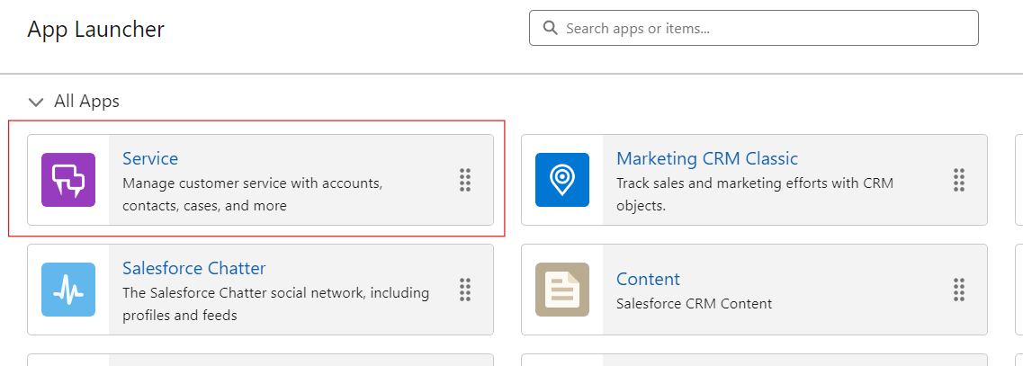This screenshot has width=1023, height=366.
Task: Click the drag handle on Marketing CRM Classic card
Action: pos(959,180)
